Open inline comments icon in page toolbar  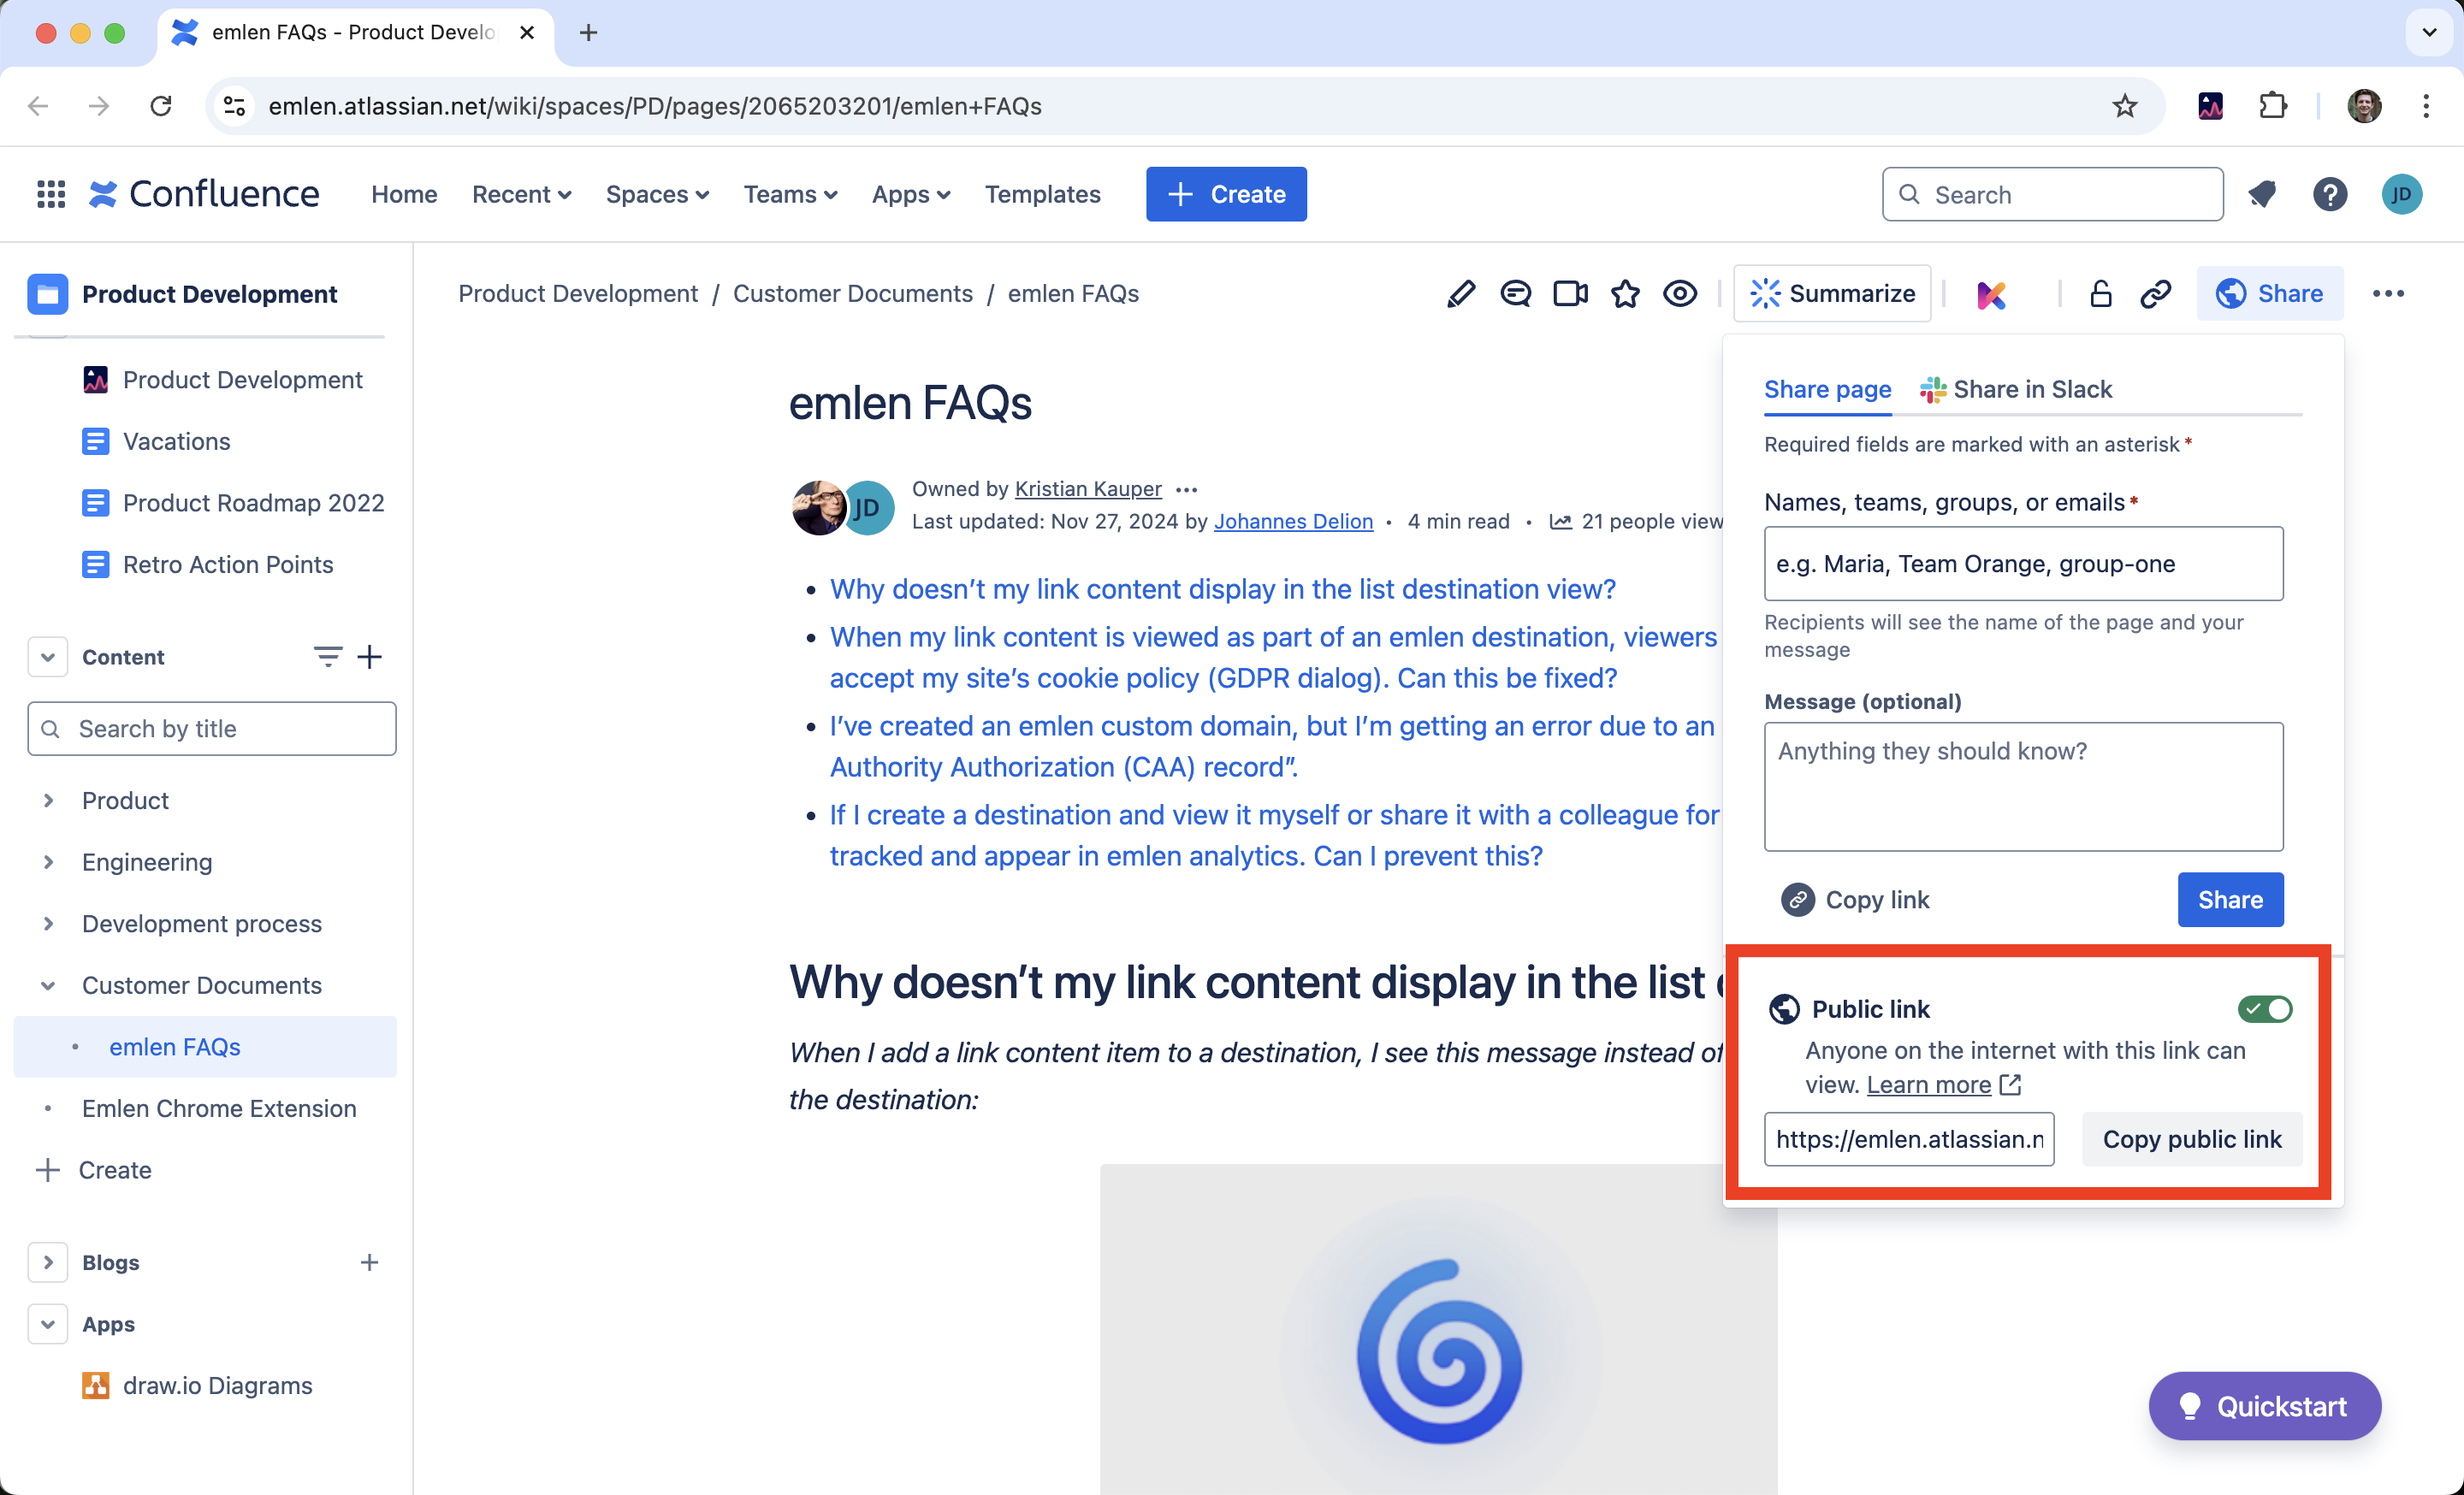coord(1515,294)
